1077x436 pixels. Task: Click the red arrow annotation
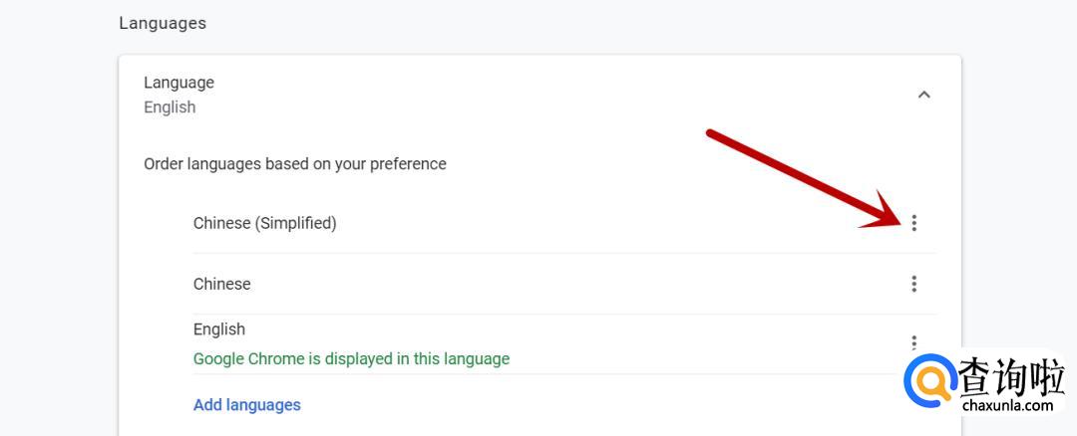click(x=798, y=174)
